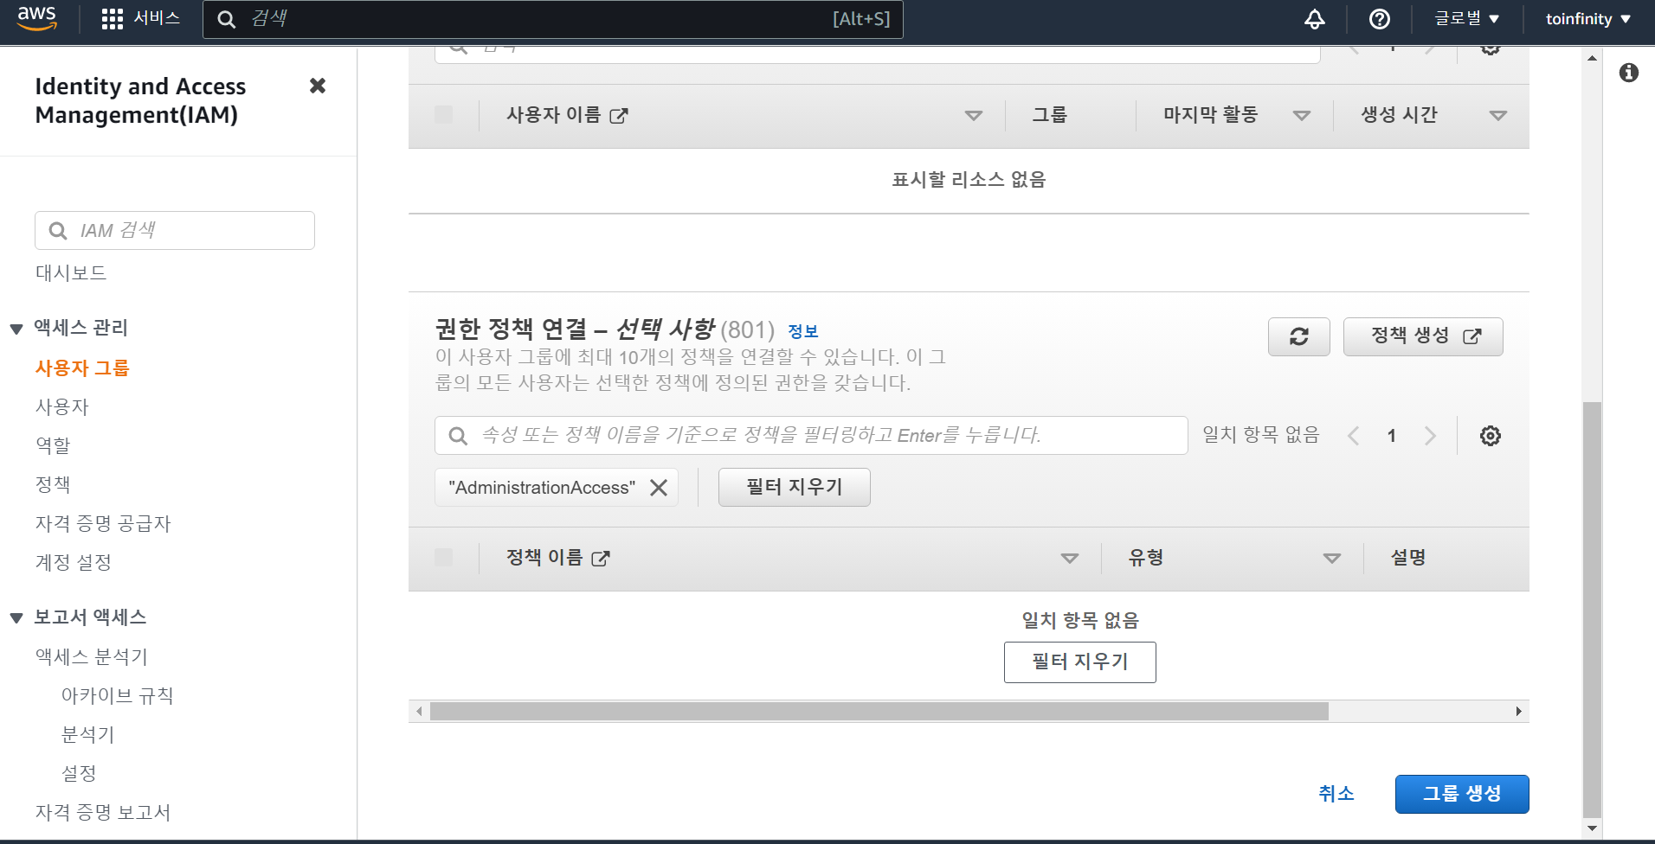
Task: Open 정책 in the sidebar
Action: tap(53, 484)
